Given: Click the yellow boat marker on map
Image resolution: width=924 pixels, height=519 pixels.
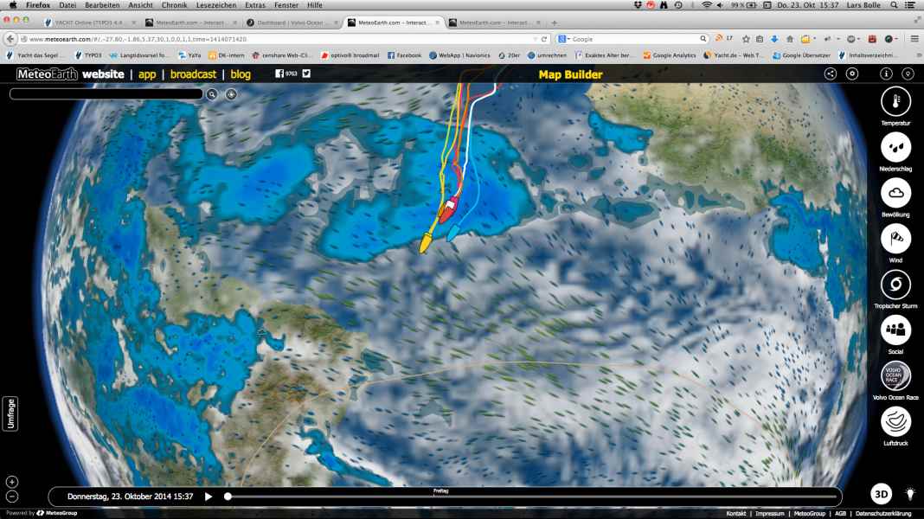Looking at the screenshot, I should 426,242.
